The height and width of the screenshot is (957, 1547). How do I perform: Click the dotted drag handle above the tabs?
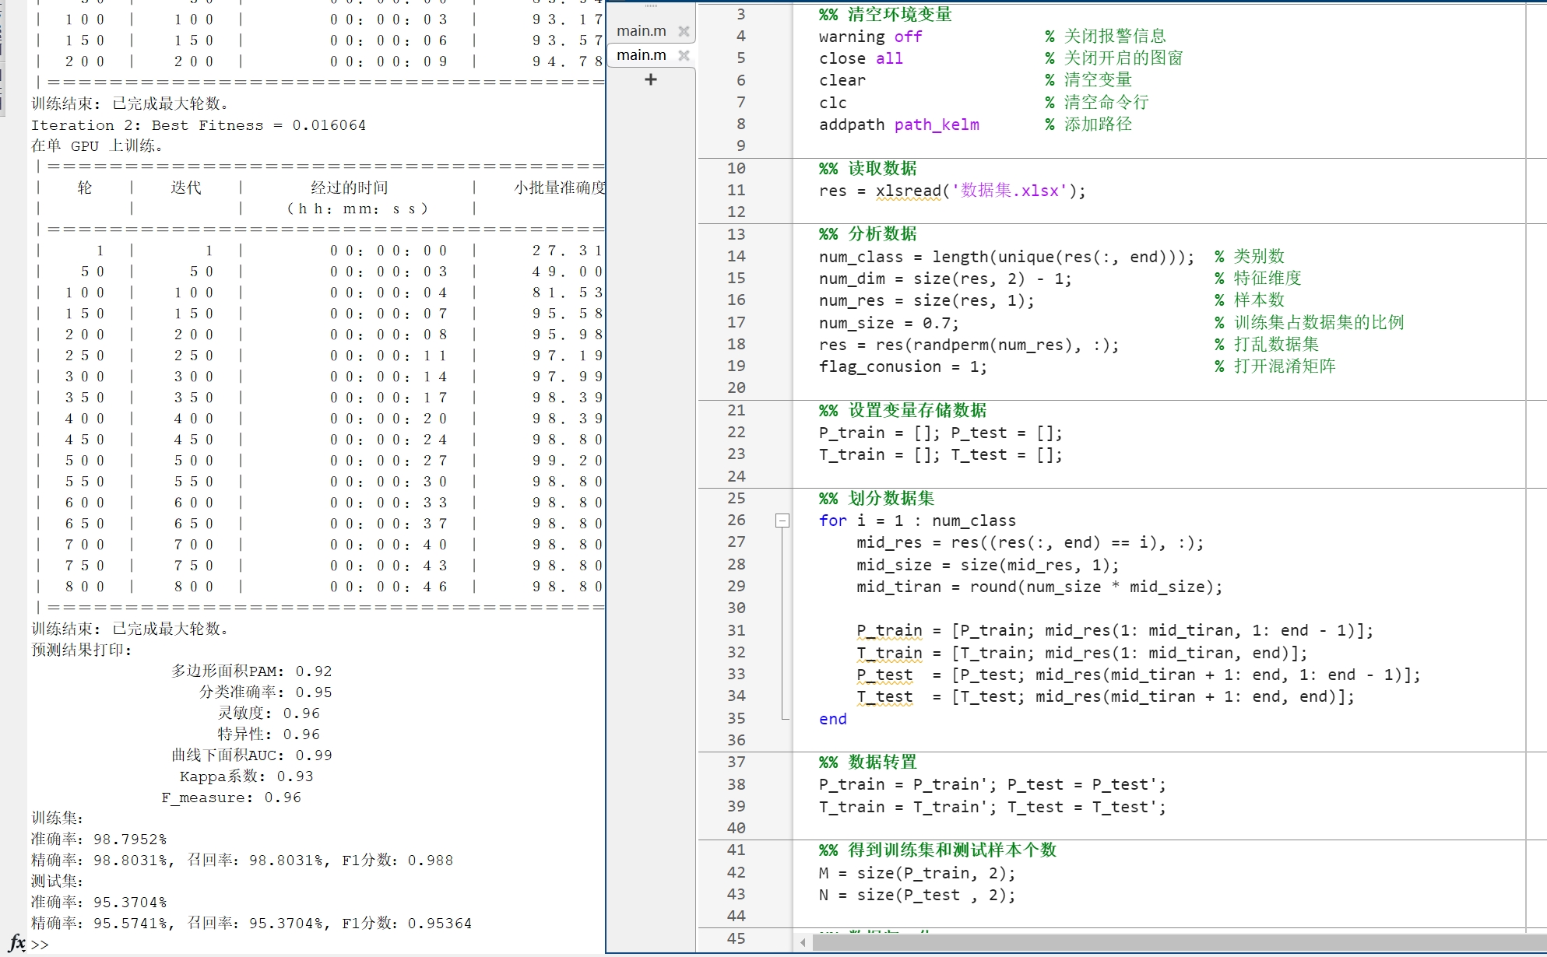[x=651, y=6]
